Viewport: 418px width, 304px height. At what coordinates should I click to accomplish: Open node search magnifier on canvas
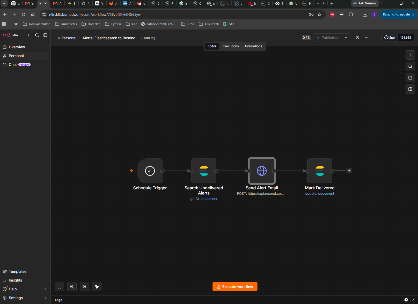410,66
